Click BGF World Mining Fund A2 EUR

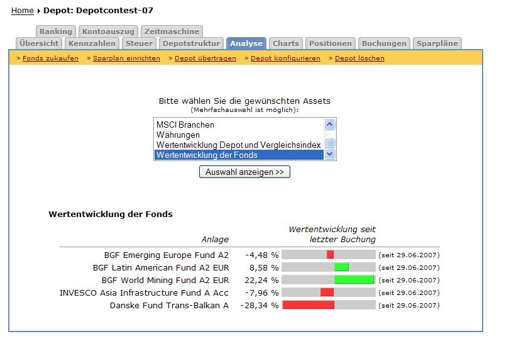pos(165,280)
